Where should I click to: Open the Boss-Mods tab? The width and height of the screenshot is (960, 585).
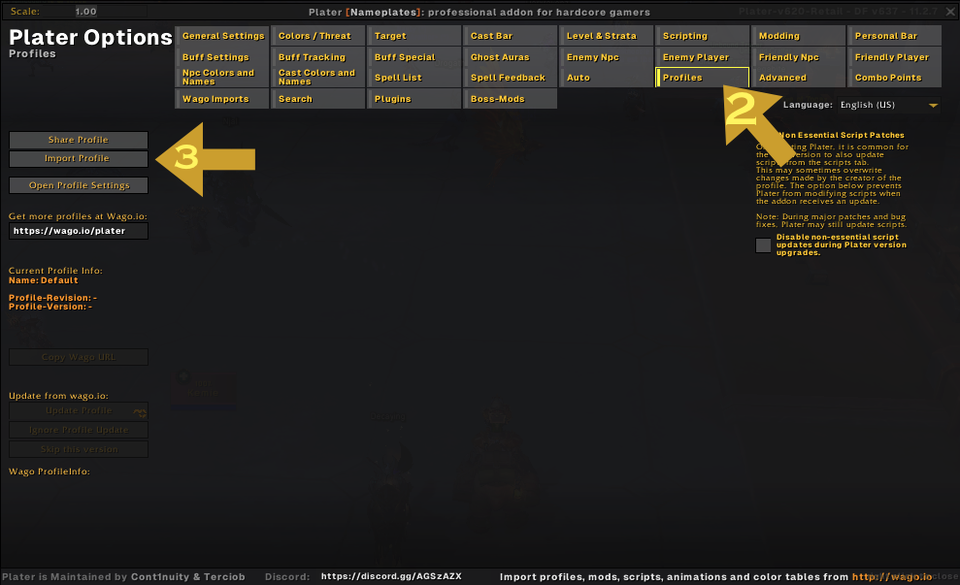coord(511,99)
